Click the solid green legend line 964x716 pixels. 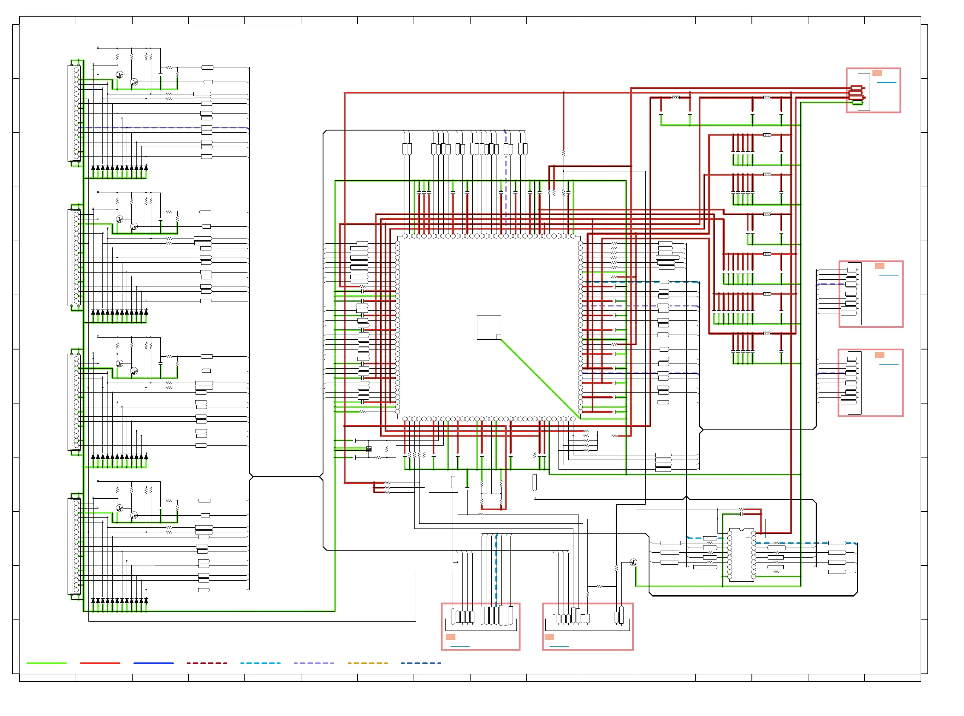[x=46, y=663]
